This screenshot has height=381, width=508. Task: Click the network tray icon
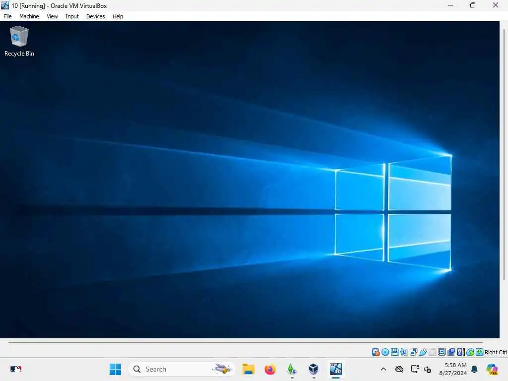point(415,369)
